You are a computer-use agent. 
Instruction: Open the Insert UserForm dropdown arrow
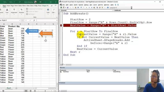point(66,7)
